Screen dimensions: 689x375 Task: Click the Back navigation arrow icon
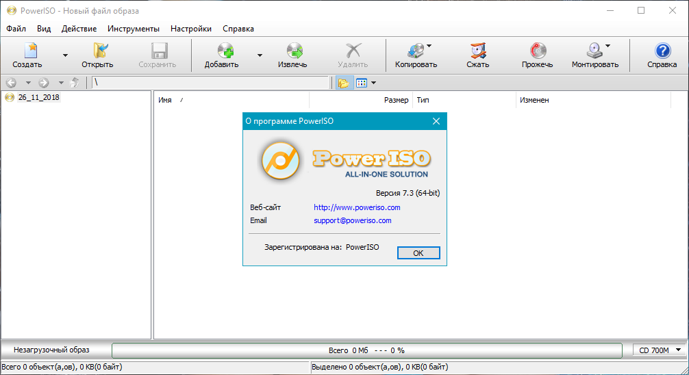(12, 83)
